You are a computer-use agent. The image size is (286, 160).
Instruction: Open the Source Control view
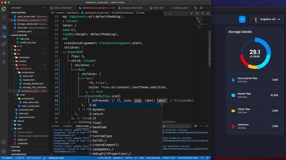pos(4,27)
